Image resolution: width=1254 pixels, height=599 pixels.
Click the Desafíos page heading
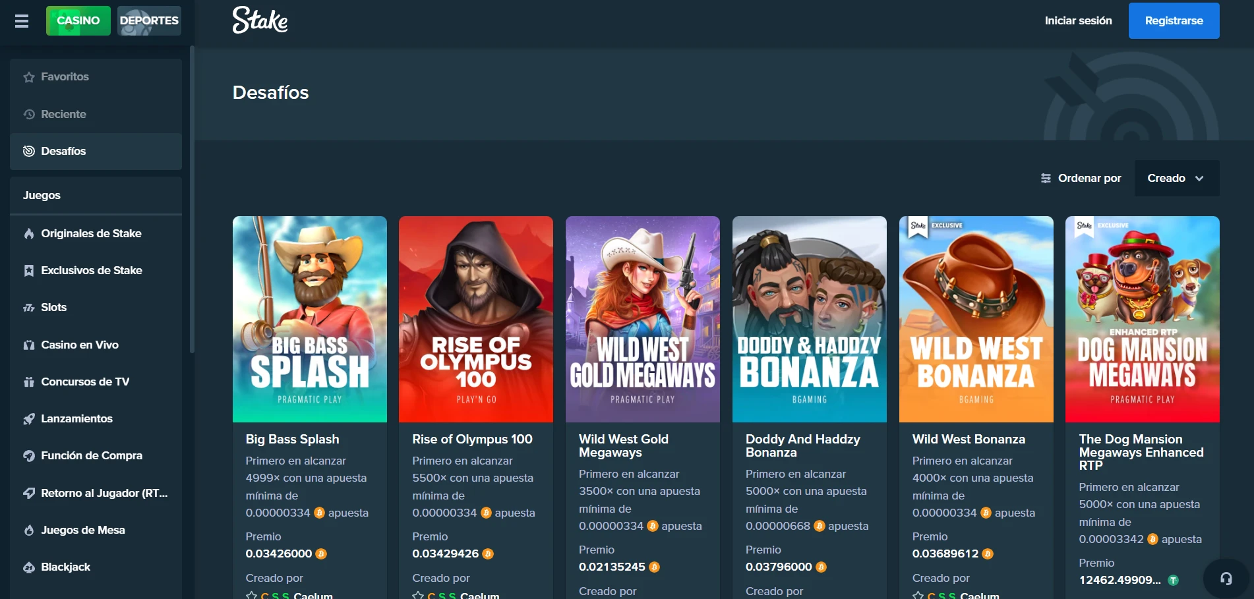pyautogui.click(x=270, y=92)
